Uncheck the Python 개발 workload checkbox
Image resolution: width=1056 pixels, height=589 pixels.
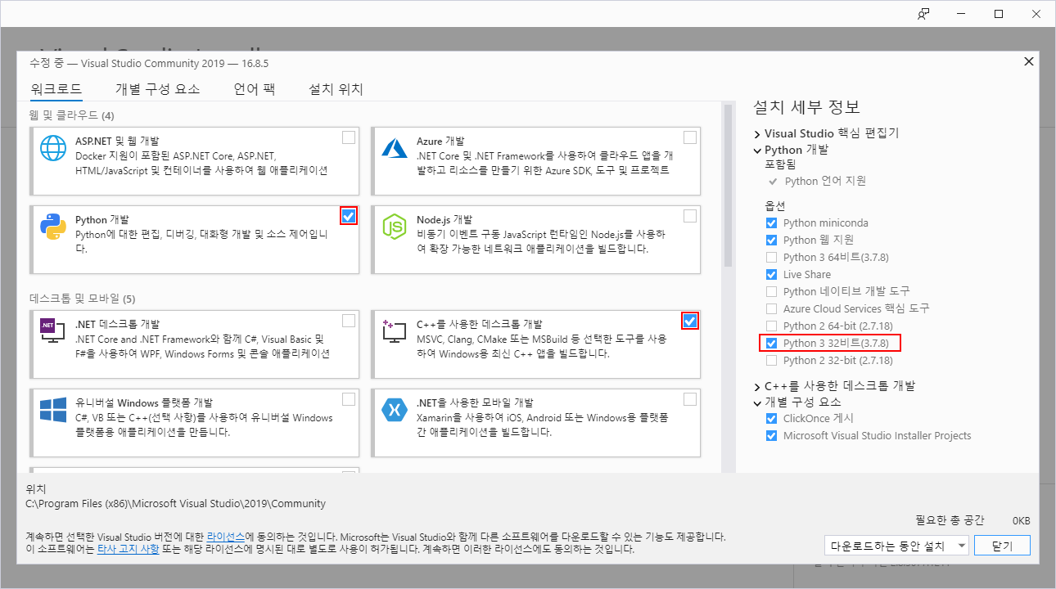tap(349, 216)
